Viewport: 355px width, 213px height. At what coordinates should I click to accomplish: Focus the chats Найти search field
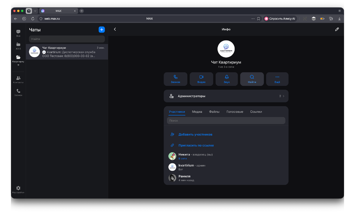coord(67,39)
